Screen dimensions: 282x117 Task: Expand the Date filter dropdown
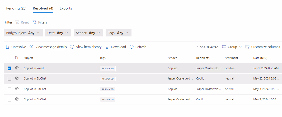tap(58, 33)
